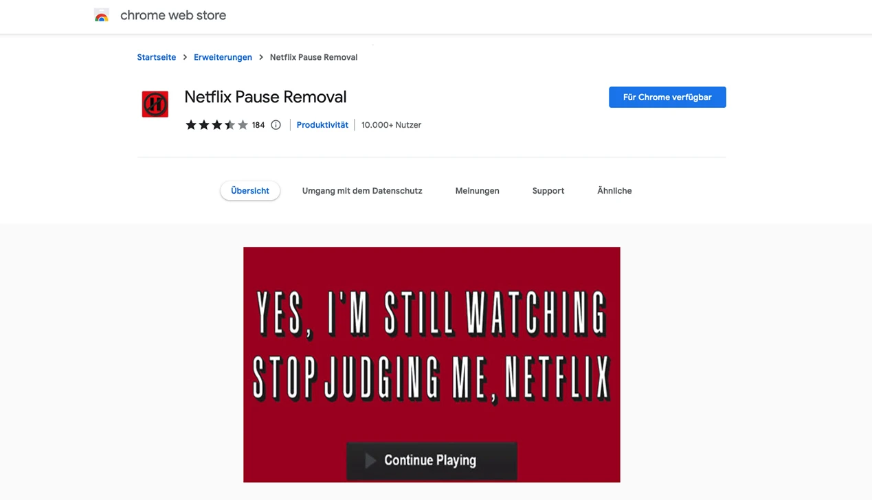Click the Netflix Pause Removal title heading
This screenshot has height=500, width=872.
tap(265, 97)
